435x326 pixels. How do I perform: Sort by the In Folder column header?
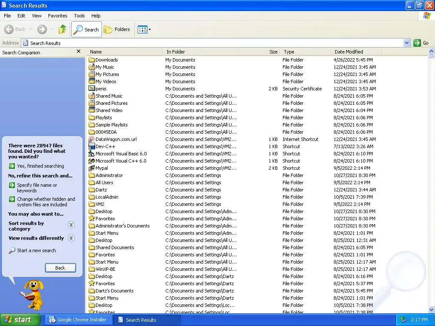click(201, 52)
